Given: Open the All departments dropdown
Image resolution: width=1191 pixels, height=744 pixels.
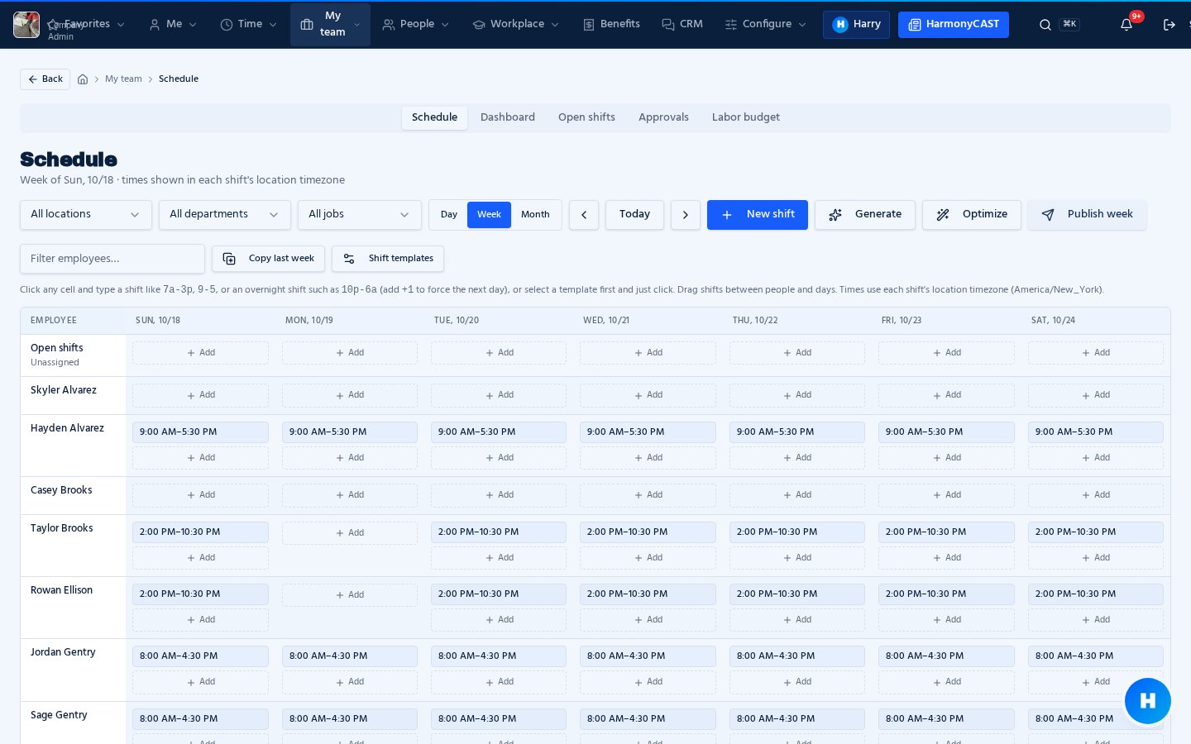Looking at the screenshot, I should [225, 215].
